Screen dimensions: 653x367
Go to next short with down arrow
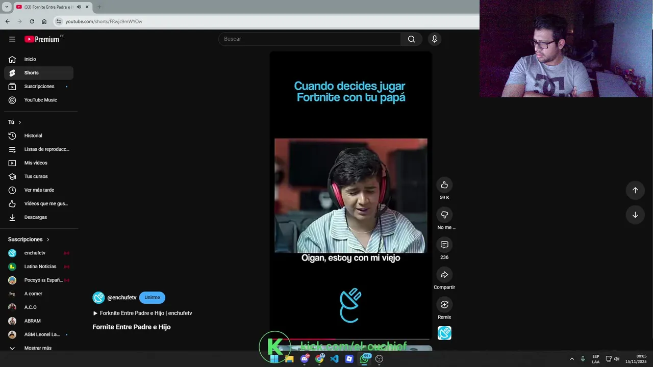coord(635,215)
